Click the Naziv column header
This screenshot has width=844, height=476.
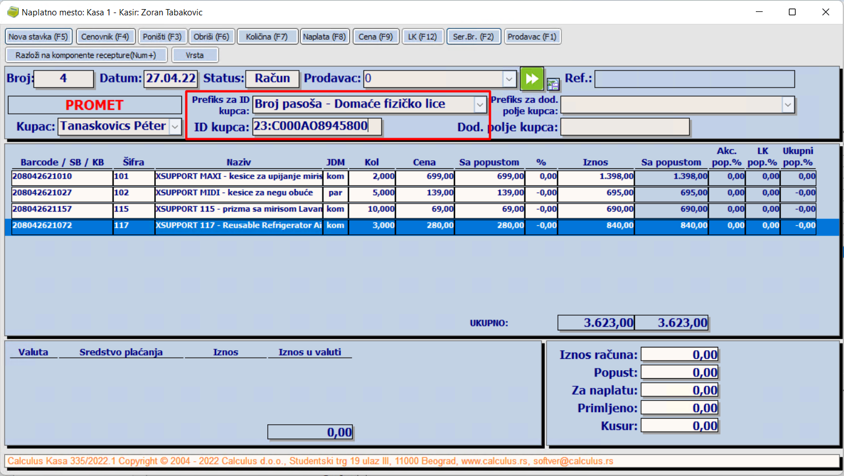coord(239,163)
